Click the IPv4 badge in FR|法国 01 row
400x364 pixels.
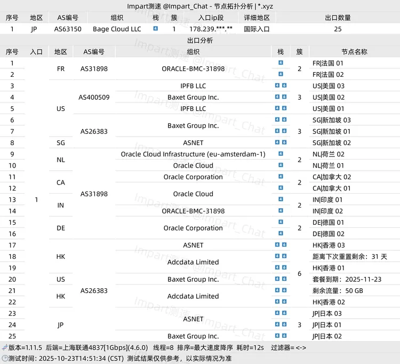point(281,63)
